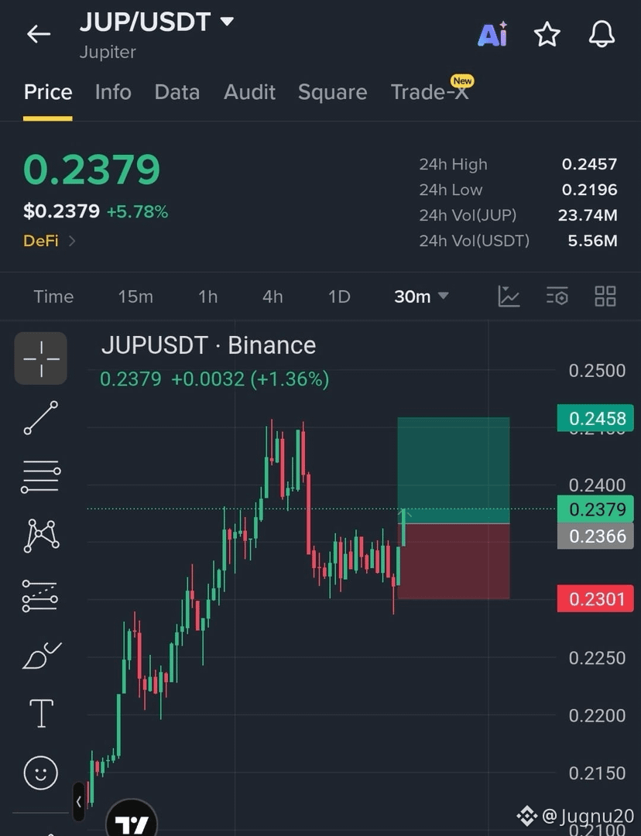Select the text T tool

coord(41,714)
